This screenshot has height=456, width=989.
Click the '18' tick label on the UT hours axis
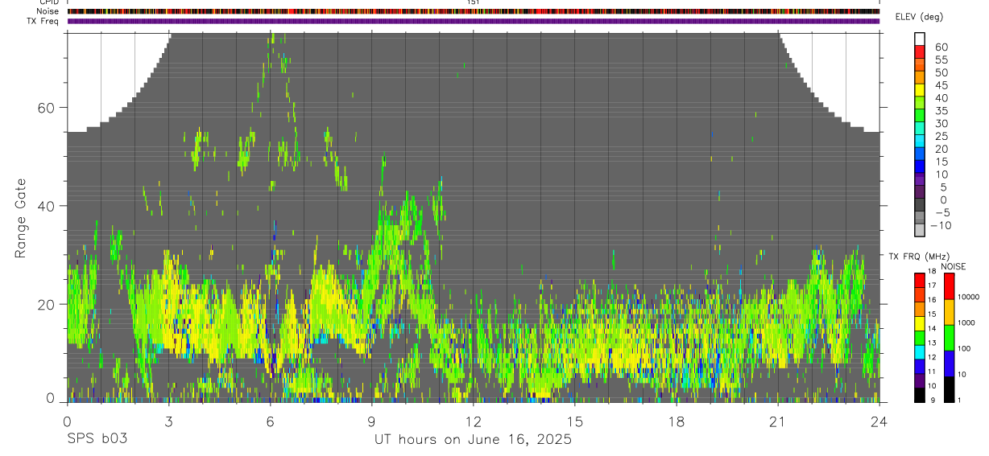pyautogui.click(x=676, y=421)
